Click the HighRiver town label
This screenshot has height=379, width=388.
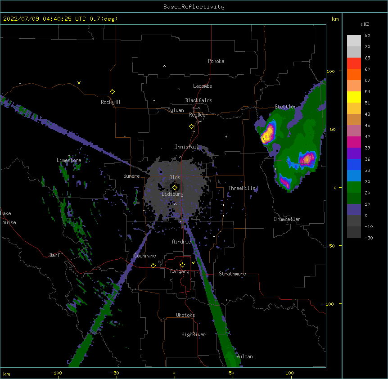[194, 334]
